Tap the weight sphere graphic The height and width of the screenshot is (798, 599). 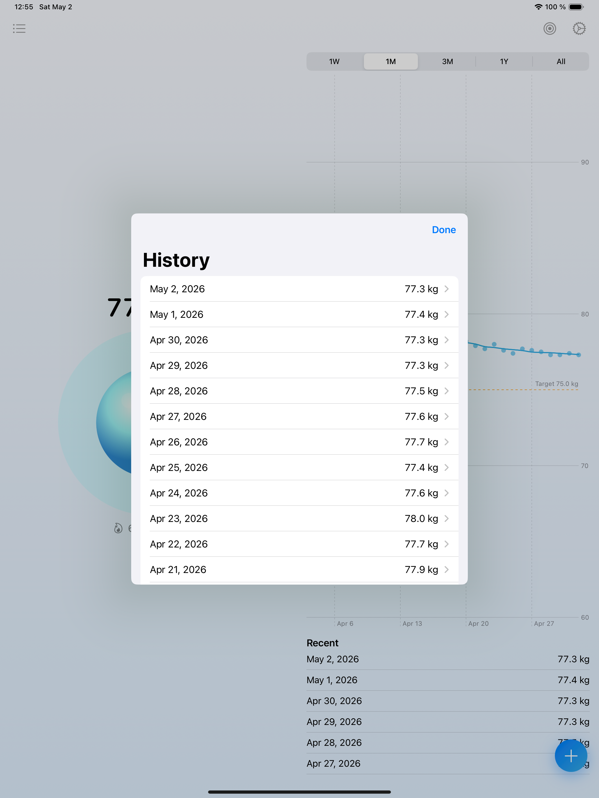tap(114, 422)
